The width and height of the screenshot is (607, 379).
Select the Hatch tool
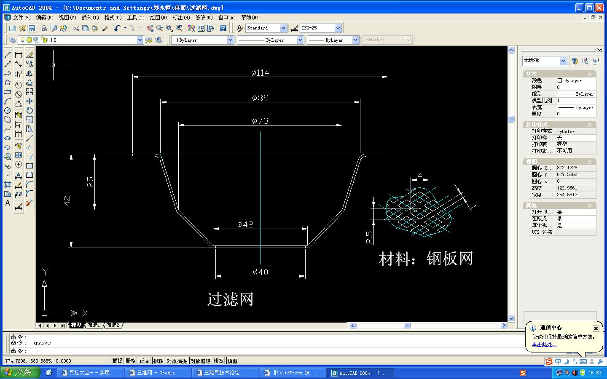(8, 184)
